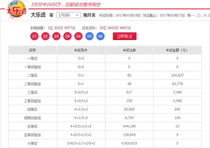Click the 五等奖 row label
The width and height of the screenshot is (210, 148).
33,126
